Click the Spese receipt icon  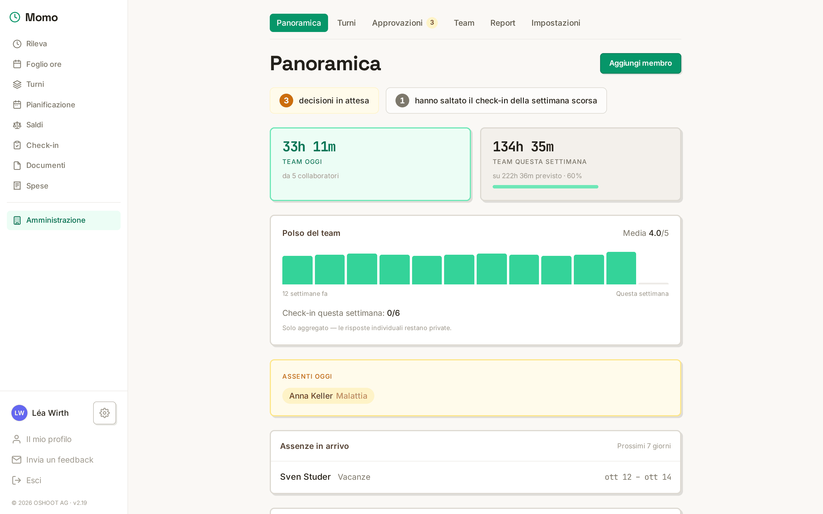coord(17,186)
